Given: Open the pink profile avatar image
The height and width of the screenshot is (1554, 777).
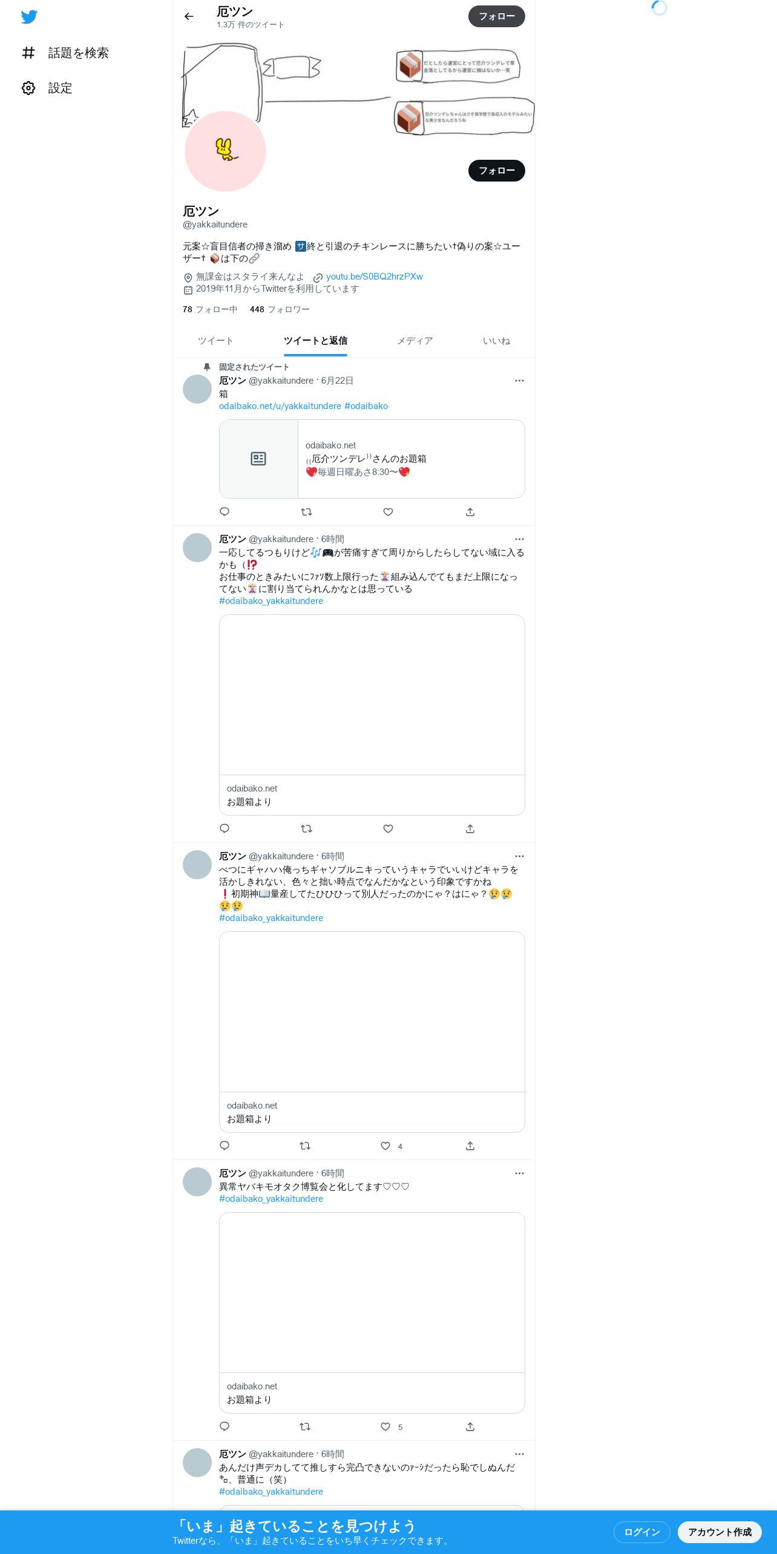Looking at the screenshot, I should point(225,151).
